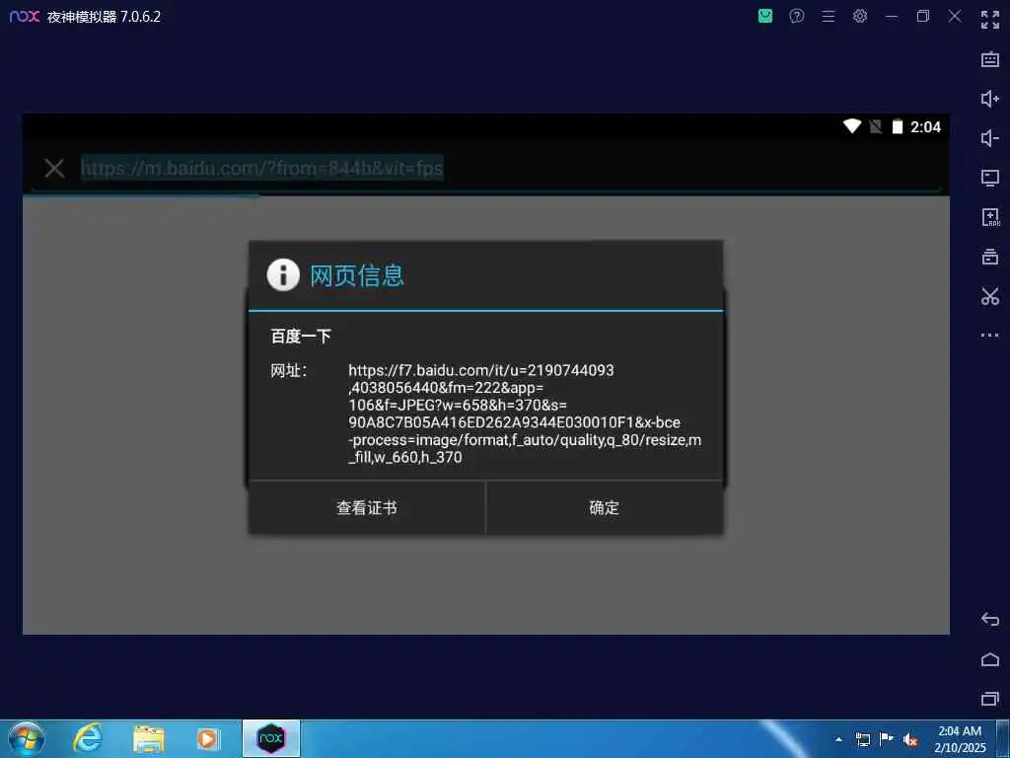1010x758 pixels.
Task: Open the Windows Start menu
Action: click(27, 738)
